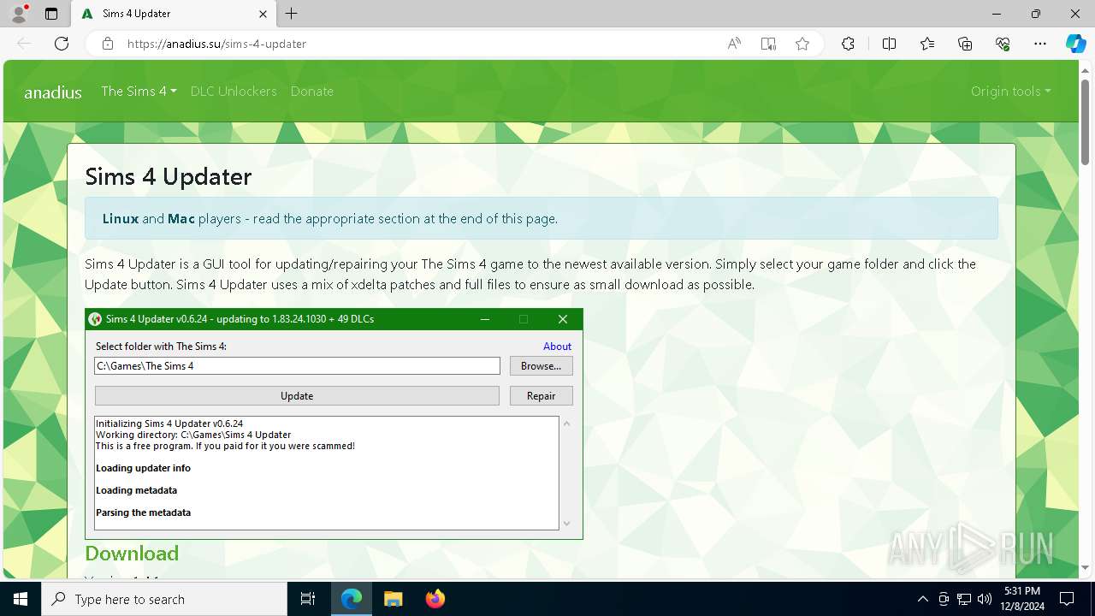Open Edge Settings and more menu

click(1040, 44)
